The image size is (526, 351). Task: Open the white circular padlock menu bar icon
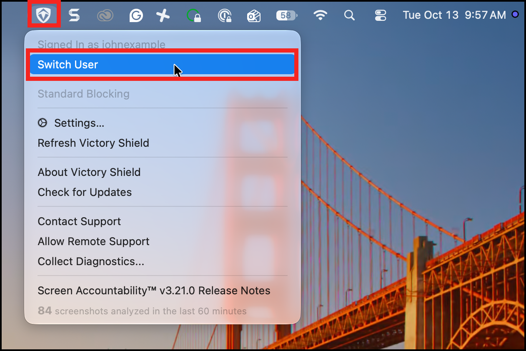(225, 16)
